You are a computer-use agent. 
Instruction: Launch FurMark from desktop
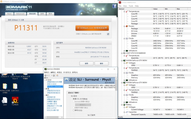[15, 101]
